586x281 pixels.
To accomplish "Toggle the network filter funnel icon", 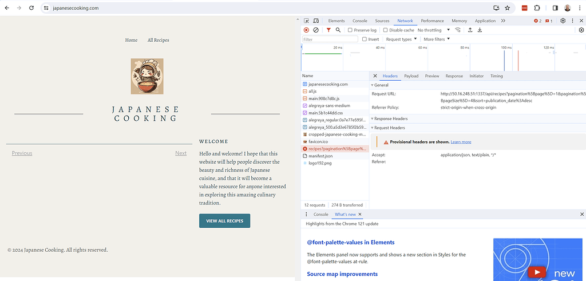I will coord(328,30).
